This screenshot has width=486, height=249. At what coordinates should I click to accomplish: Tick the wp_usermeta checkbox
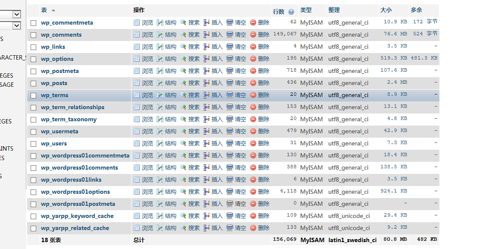click(x=34, y=132)
